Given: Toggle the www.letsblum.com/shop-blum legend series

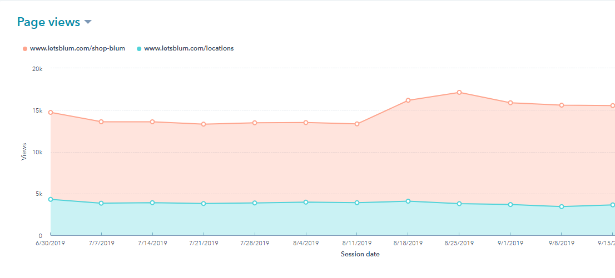Looking at the screenshot, I should pos(77,48).
